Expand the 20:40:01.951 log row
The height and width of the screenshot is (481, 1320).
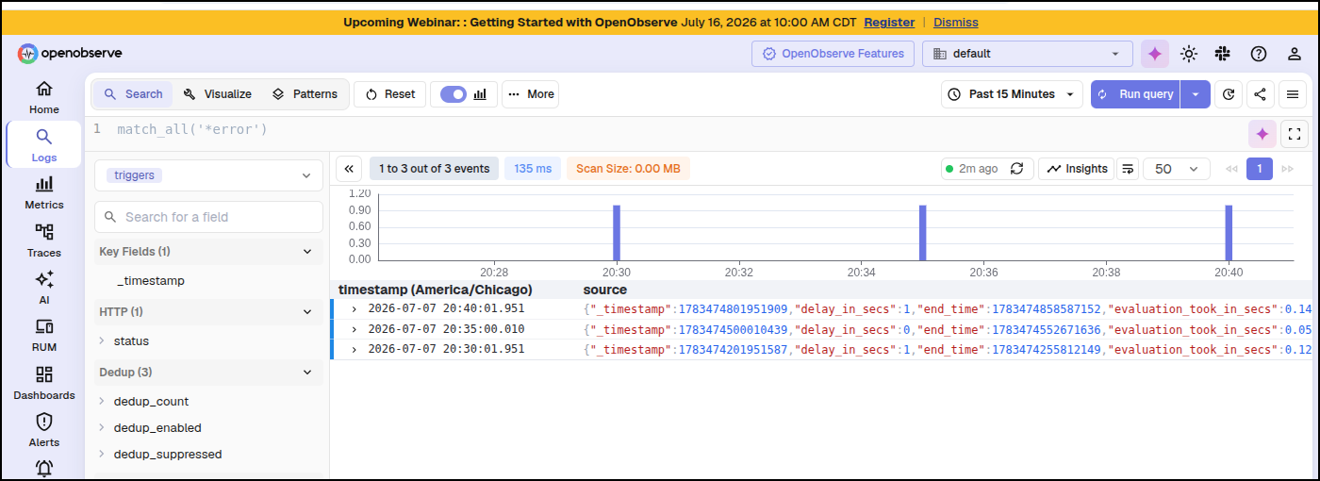[355, 308]
